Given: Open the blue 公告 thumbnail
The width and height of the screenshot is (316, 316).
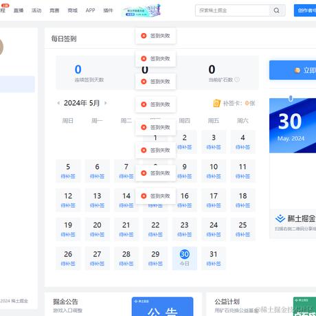Looking at the screenshot, I should coord(162,306).
